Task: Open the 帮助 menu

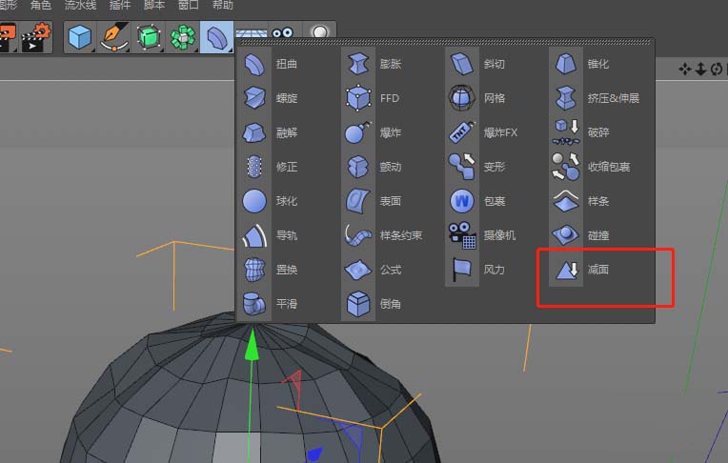Action: (222, 5)
